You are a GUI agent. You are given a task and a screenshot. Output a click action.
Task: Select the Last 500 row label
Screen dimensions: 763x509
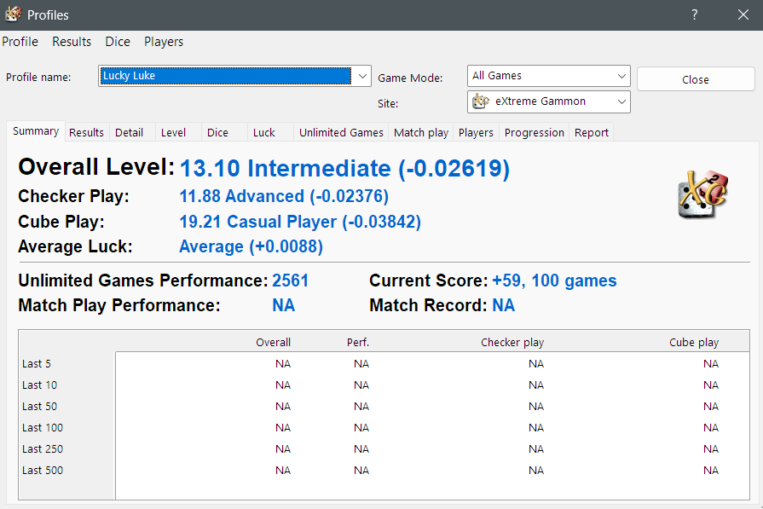point(43,470)
